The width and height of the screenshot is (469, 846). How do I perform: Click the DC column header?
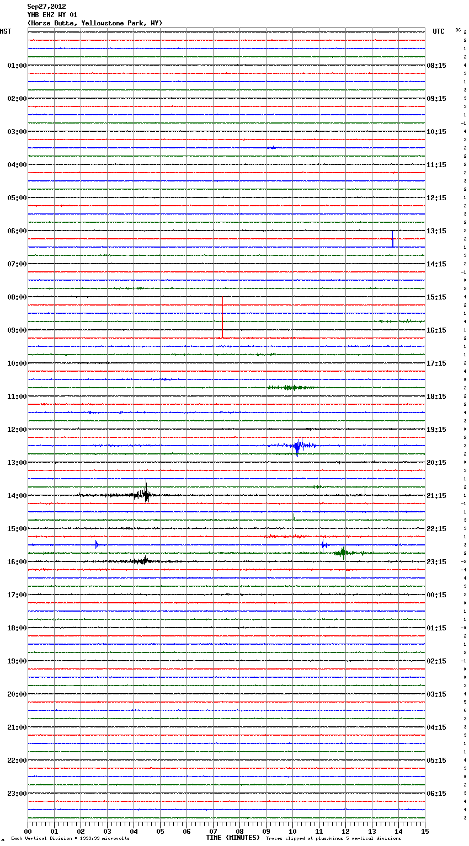coord(458,30)
